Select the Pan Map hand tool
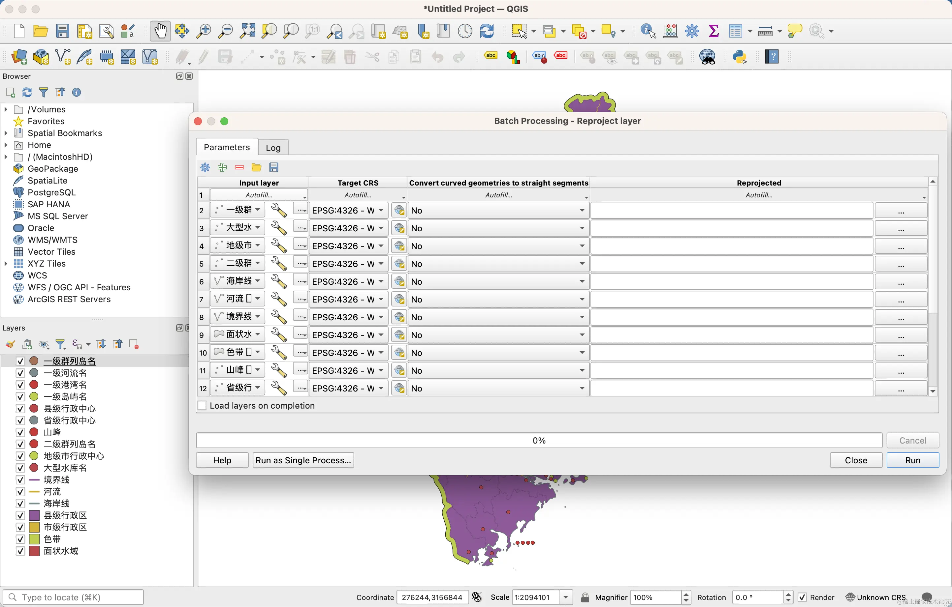The width and height of the screenshot is (952, 607). tap(160, 31)
